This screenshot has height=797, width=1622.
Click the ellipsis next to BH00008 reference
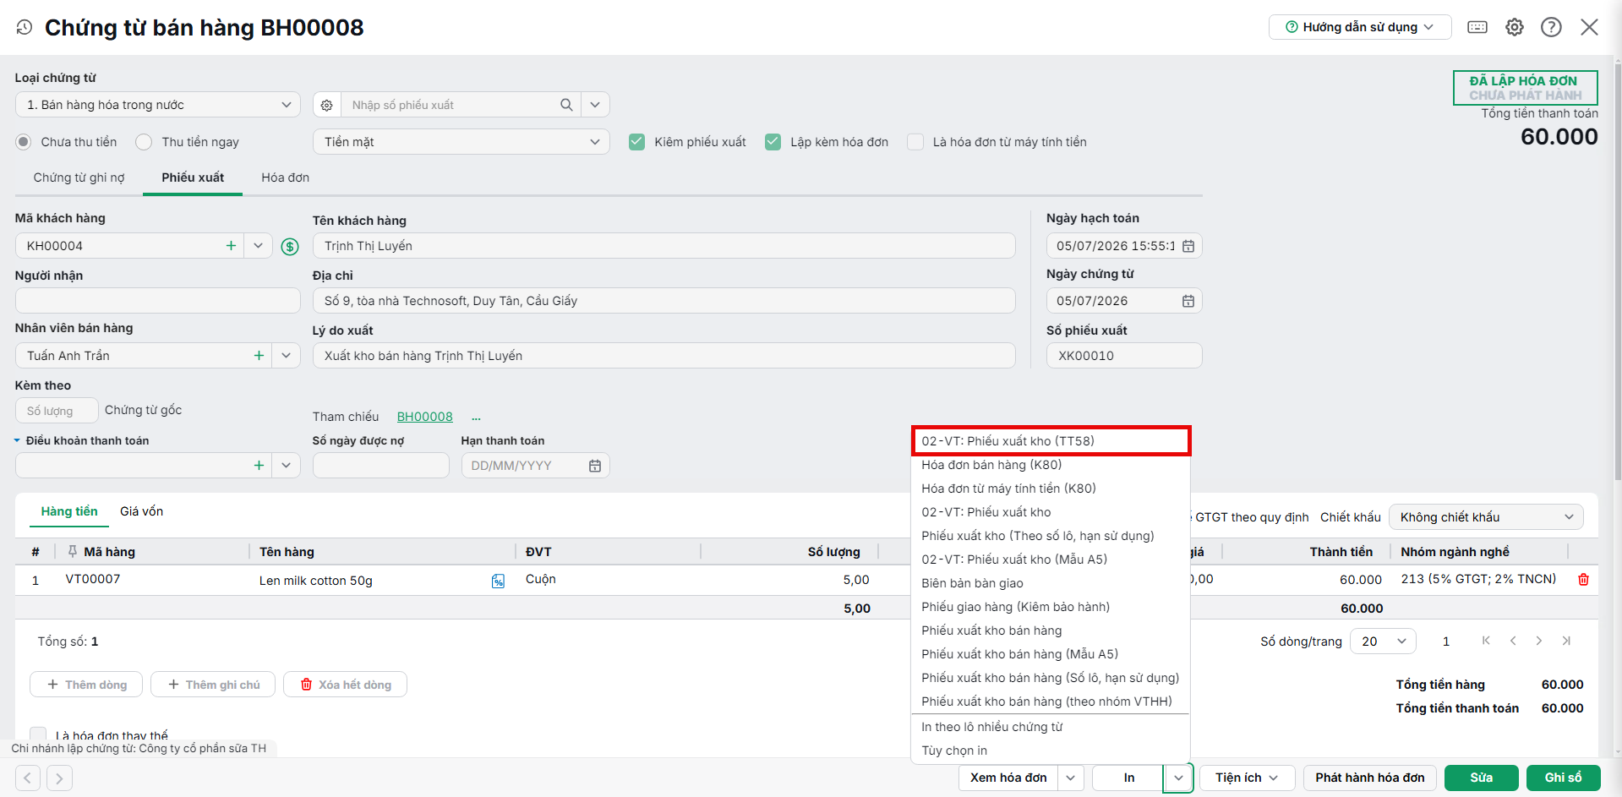click(x=476, y=418)
